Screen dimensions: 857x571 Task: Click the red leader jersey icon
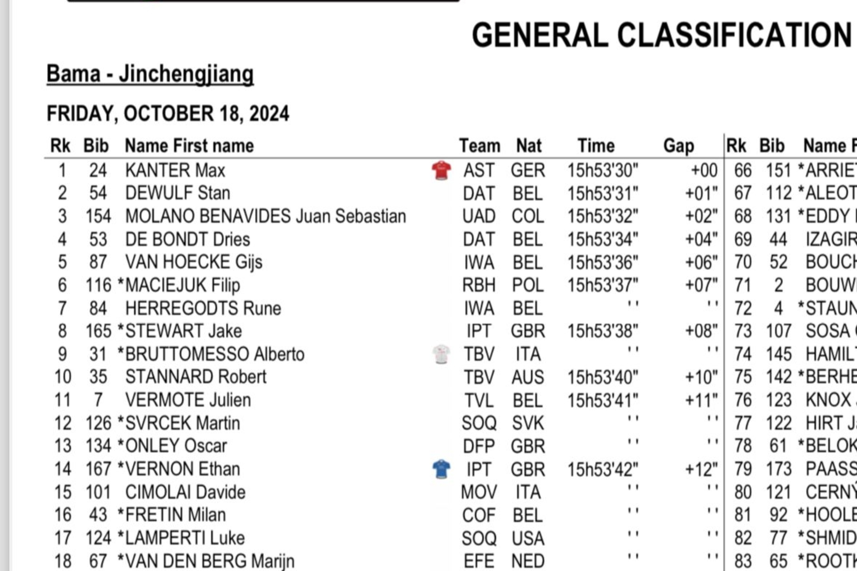441,170
